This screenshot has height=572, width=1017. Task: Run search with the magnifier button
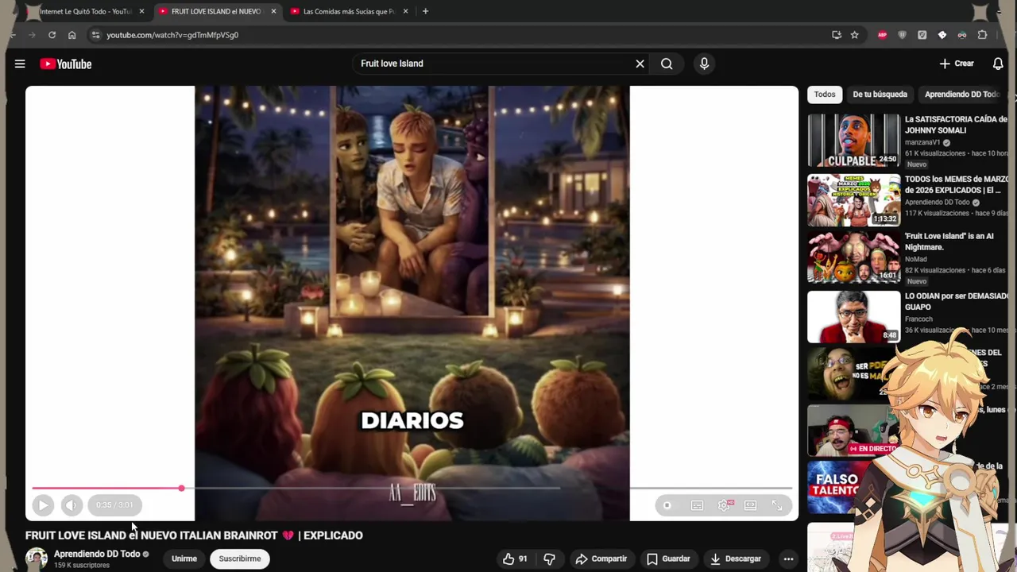click(667, 64)
